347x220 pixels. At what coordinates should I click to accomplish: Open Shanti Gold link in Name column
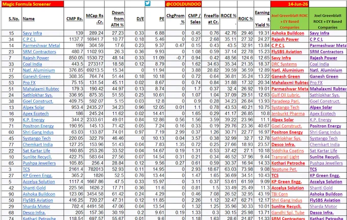pos(34,188)
